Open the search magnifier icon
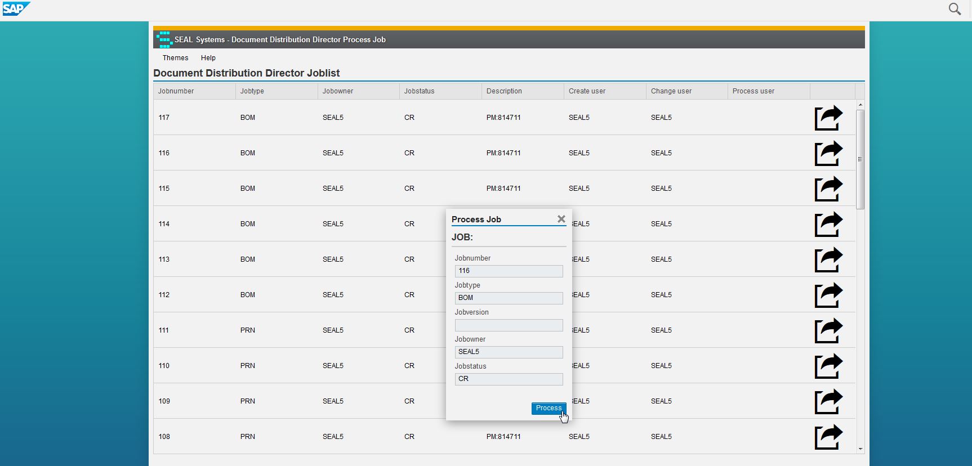 tap(955, 9)
